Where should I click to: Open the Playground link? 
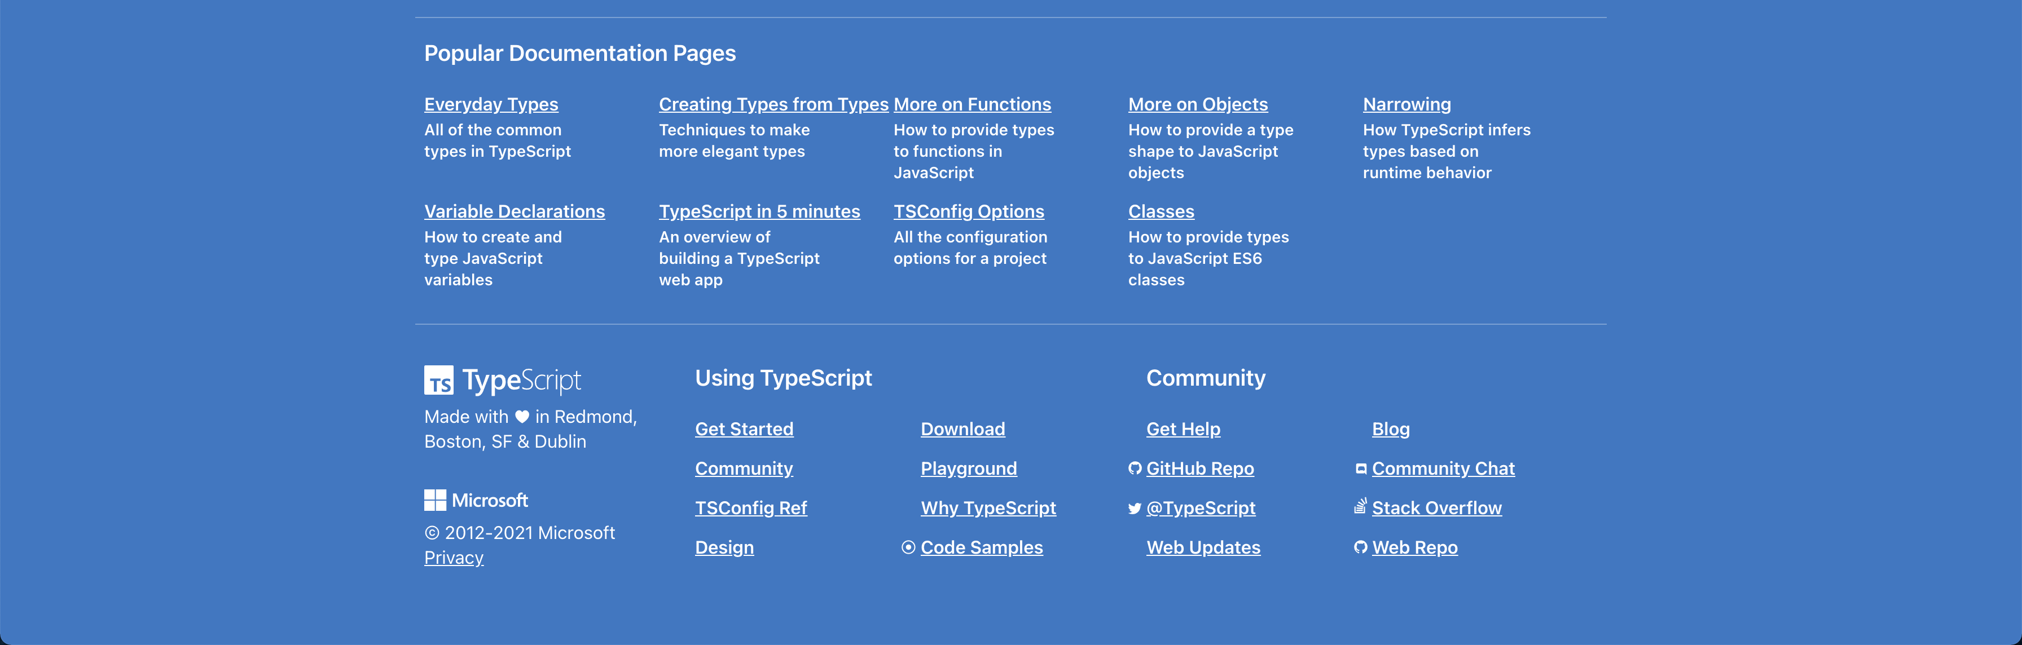pyautogui.click(x=968, y=469)
